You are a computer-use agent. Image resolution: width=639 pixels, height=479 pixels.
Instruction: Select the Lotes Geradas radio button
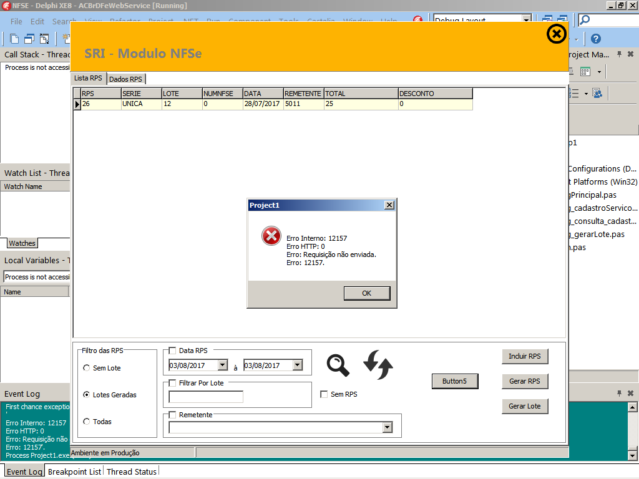pos(86,395)
